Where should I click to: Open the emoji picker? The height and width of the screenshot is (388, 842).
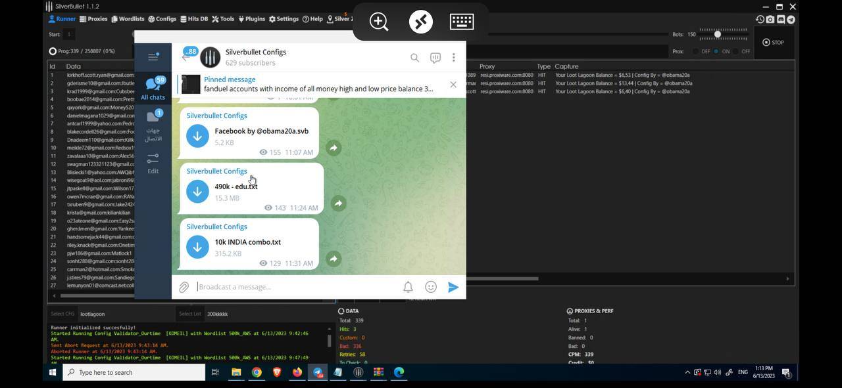pos(431,287)
